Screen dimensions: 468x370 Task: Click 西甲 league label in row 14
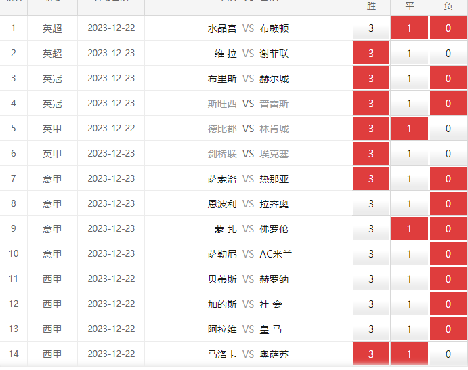(x=52, y=354)
